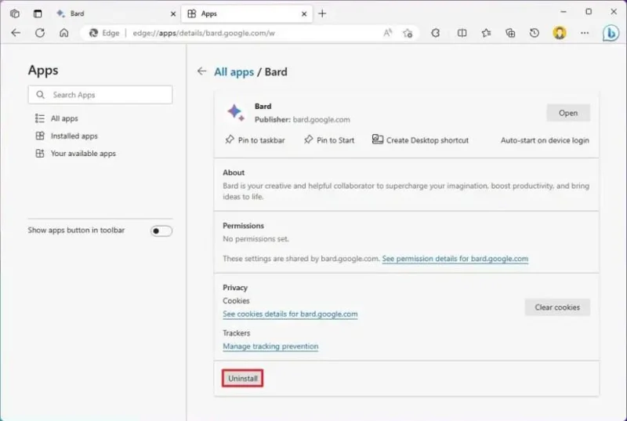Click the Publisher bard.google.com text
Screen dimensions: 627x421
(303, 119)
